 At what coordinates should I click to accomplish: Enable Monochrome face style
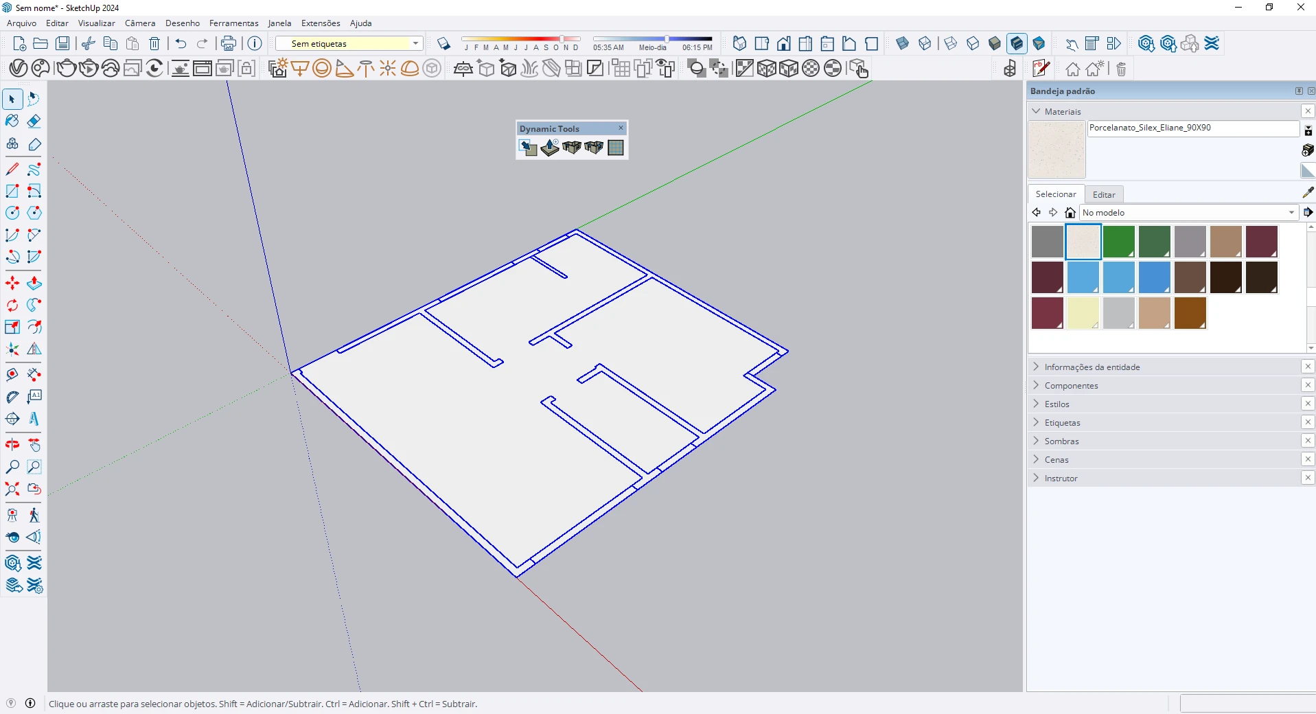(x=1039, y=44)
